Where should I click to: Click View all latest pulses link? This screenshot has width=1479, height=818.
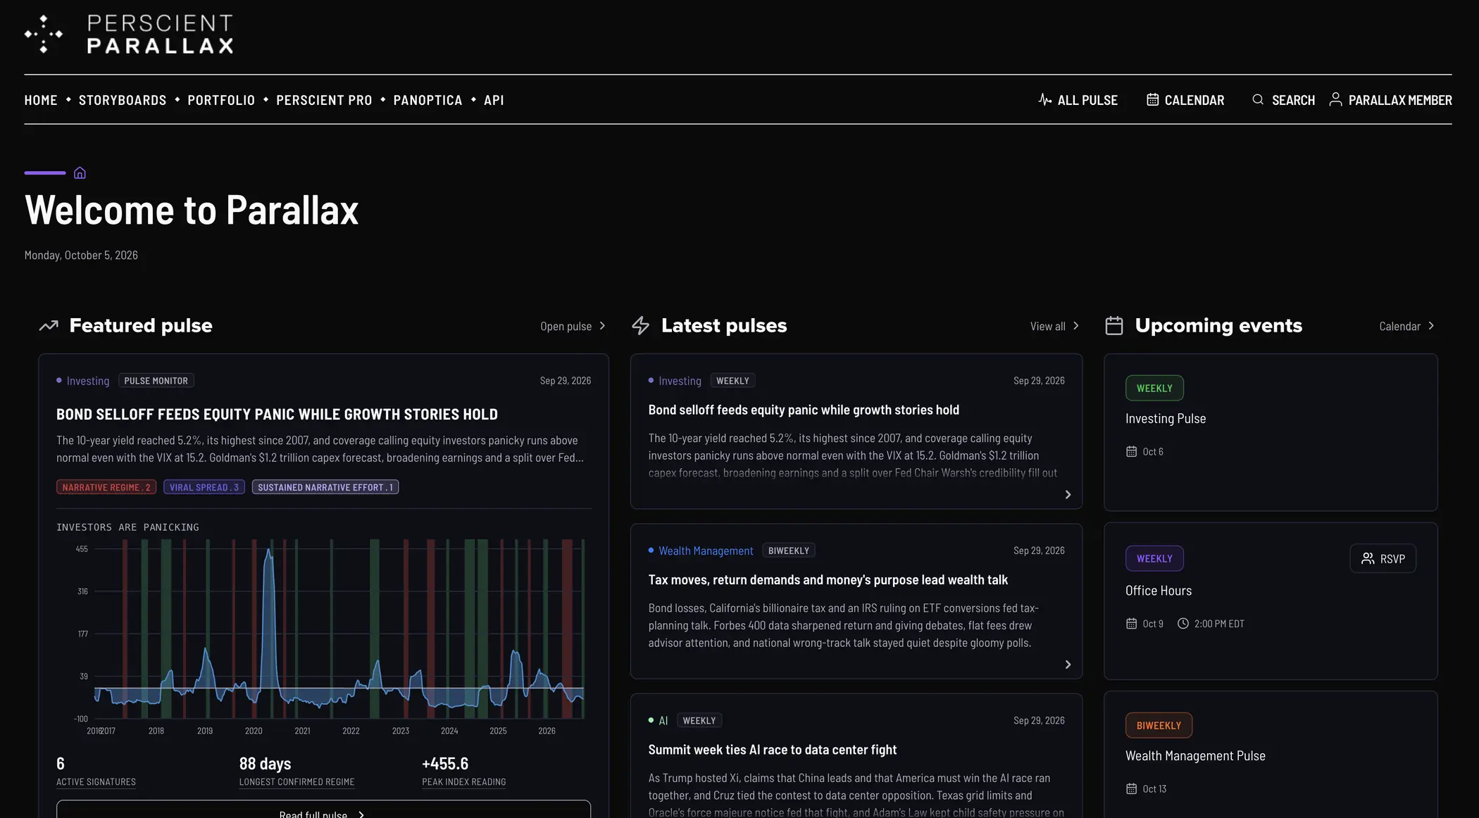[1055, 326]
